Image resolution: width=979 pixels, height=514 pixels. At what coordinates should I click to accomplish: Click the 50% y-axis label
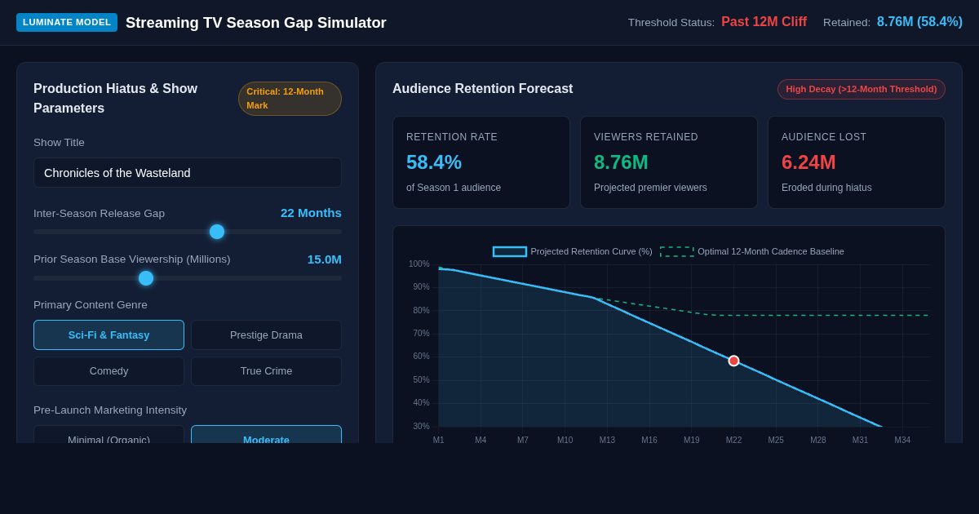[x=421, y=380]
